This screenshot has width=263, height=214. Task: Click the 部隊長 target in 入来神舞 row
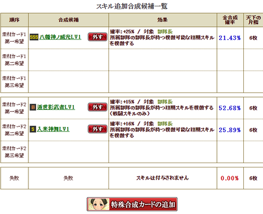[165, 124]
